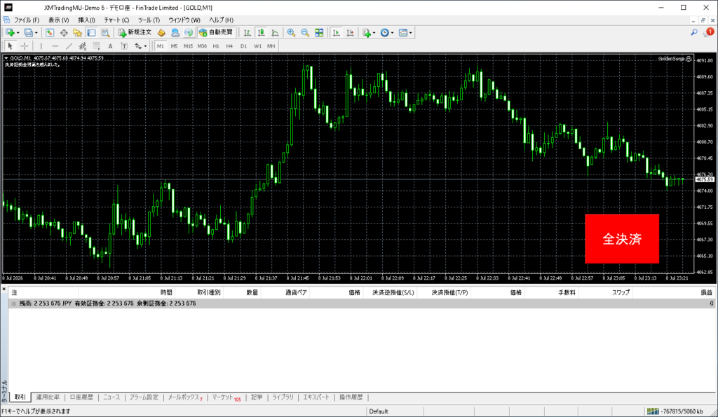Click the tile windows icon
Screen dimensions: 718x417
[x=319, y=32]
